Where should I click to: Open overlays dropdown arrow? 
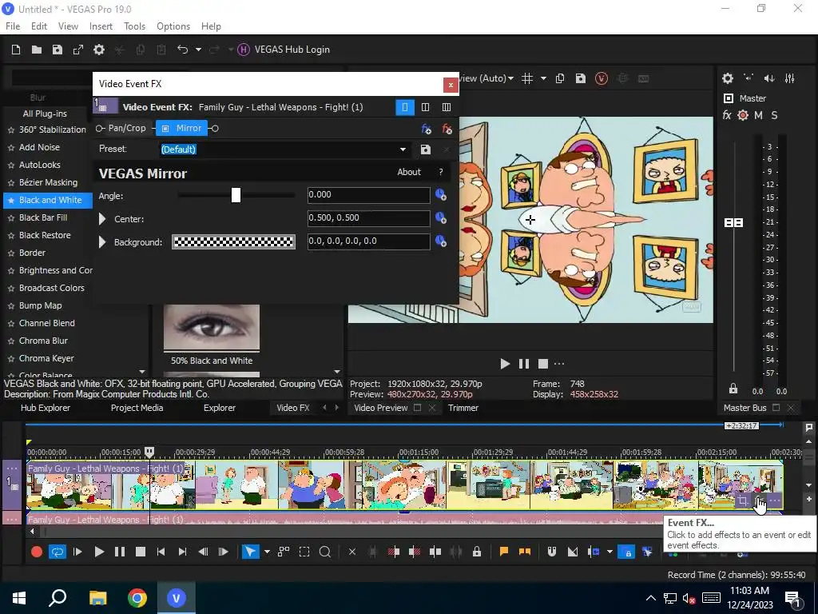(543, 78)
